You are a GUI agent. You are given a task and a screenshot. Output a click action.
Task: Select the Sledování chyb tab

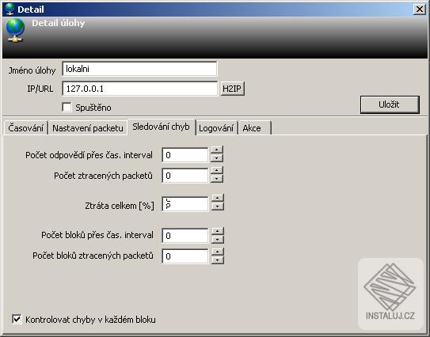coord(162,127)
